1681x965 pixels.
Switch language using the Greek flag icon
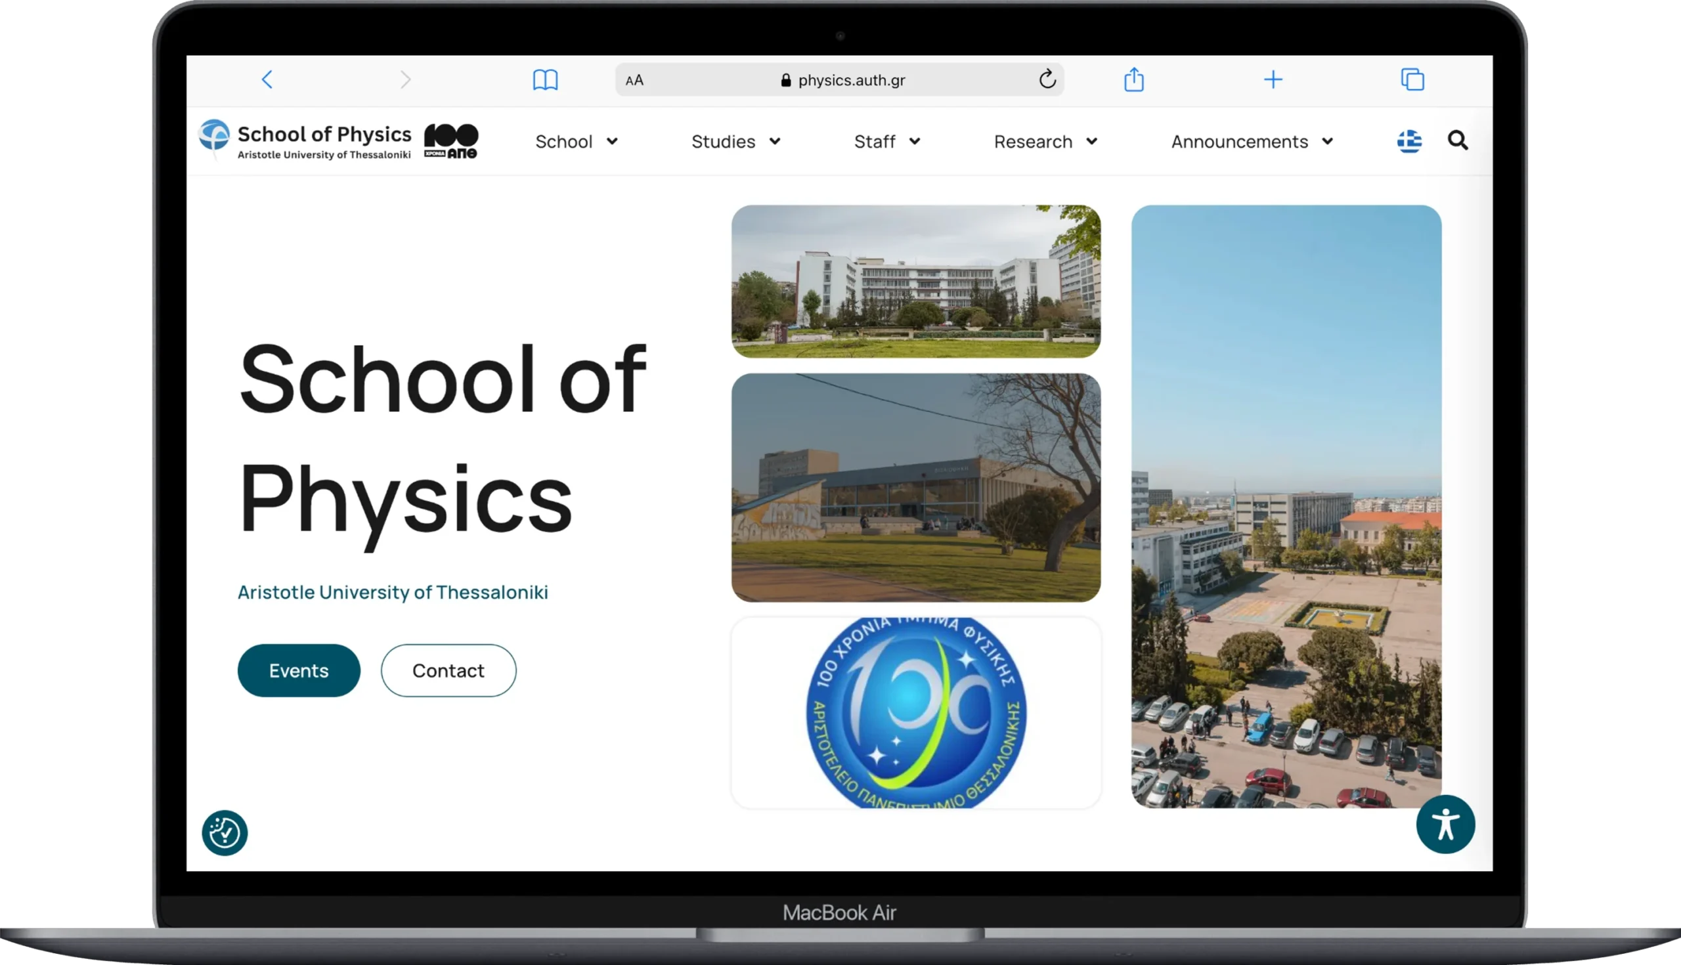[x=1409, y=141]
